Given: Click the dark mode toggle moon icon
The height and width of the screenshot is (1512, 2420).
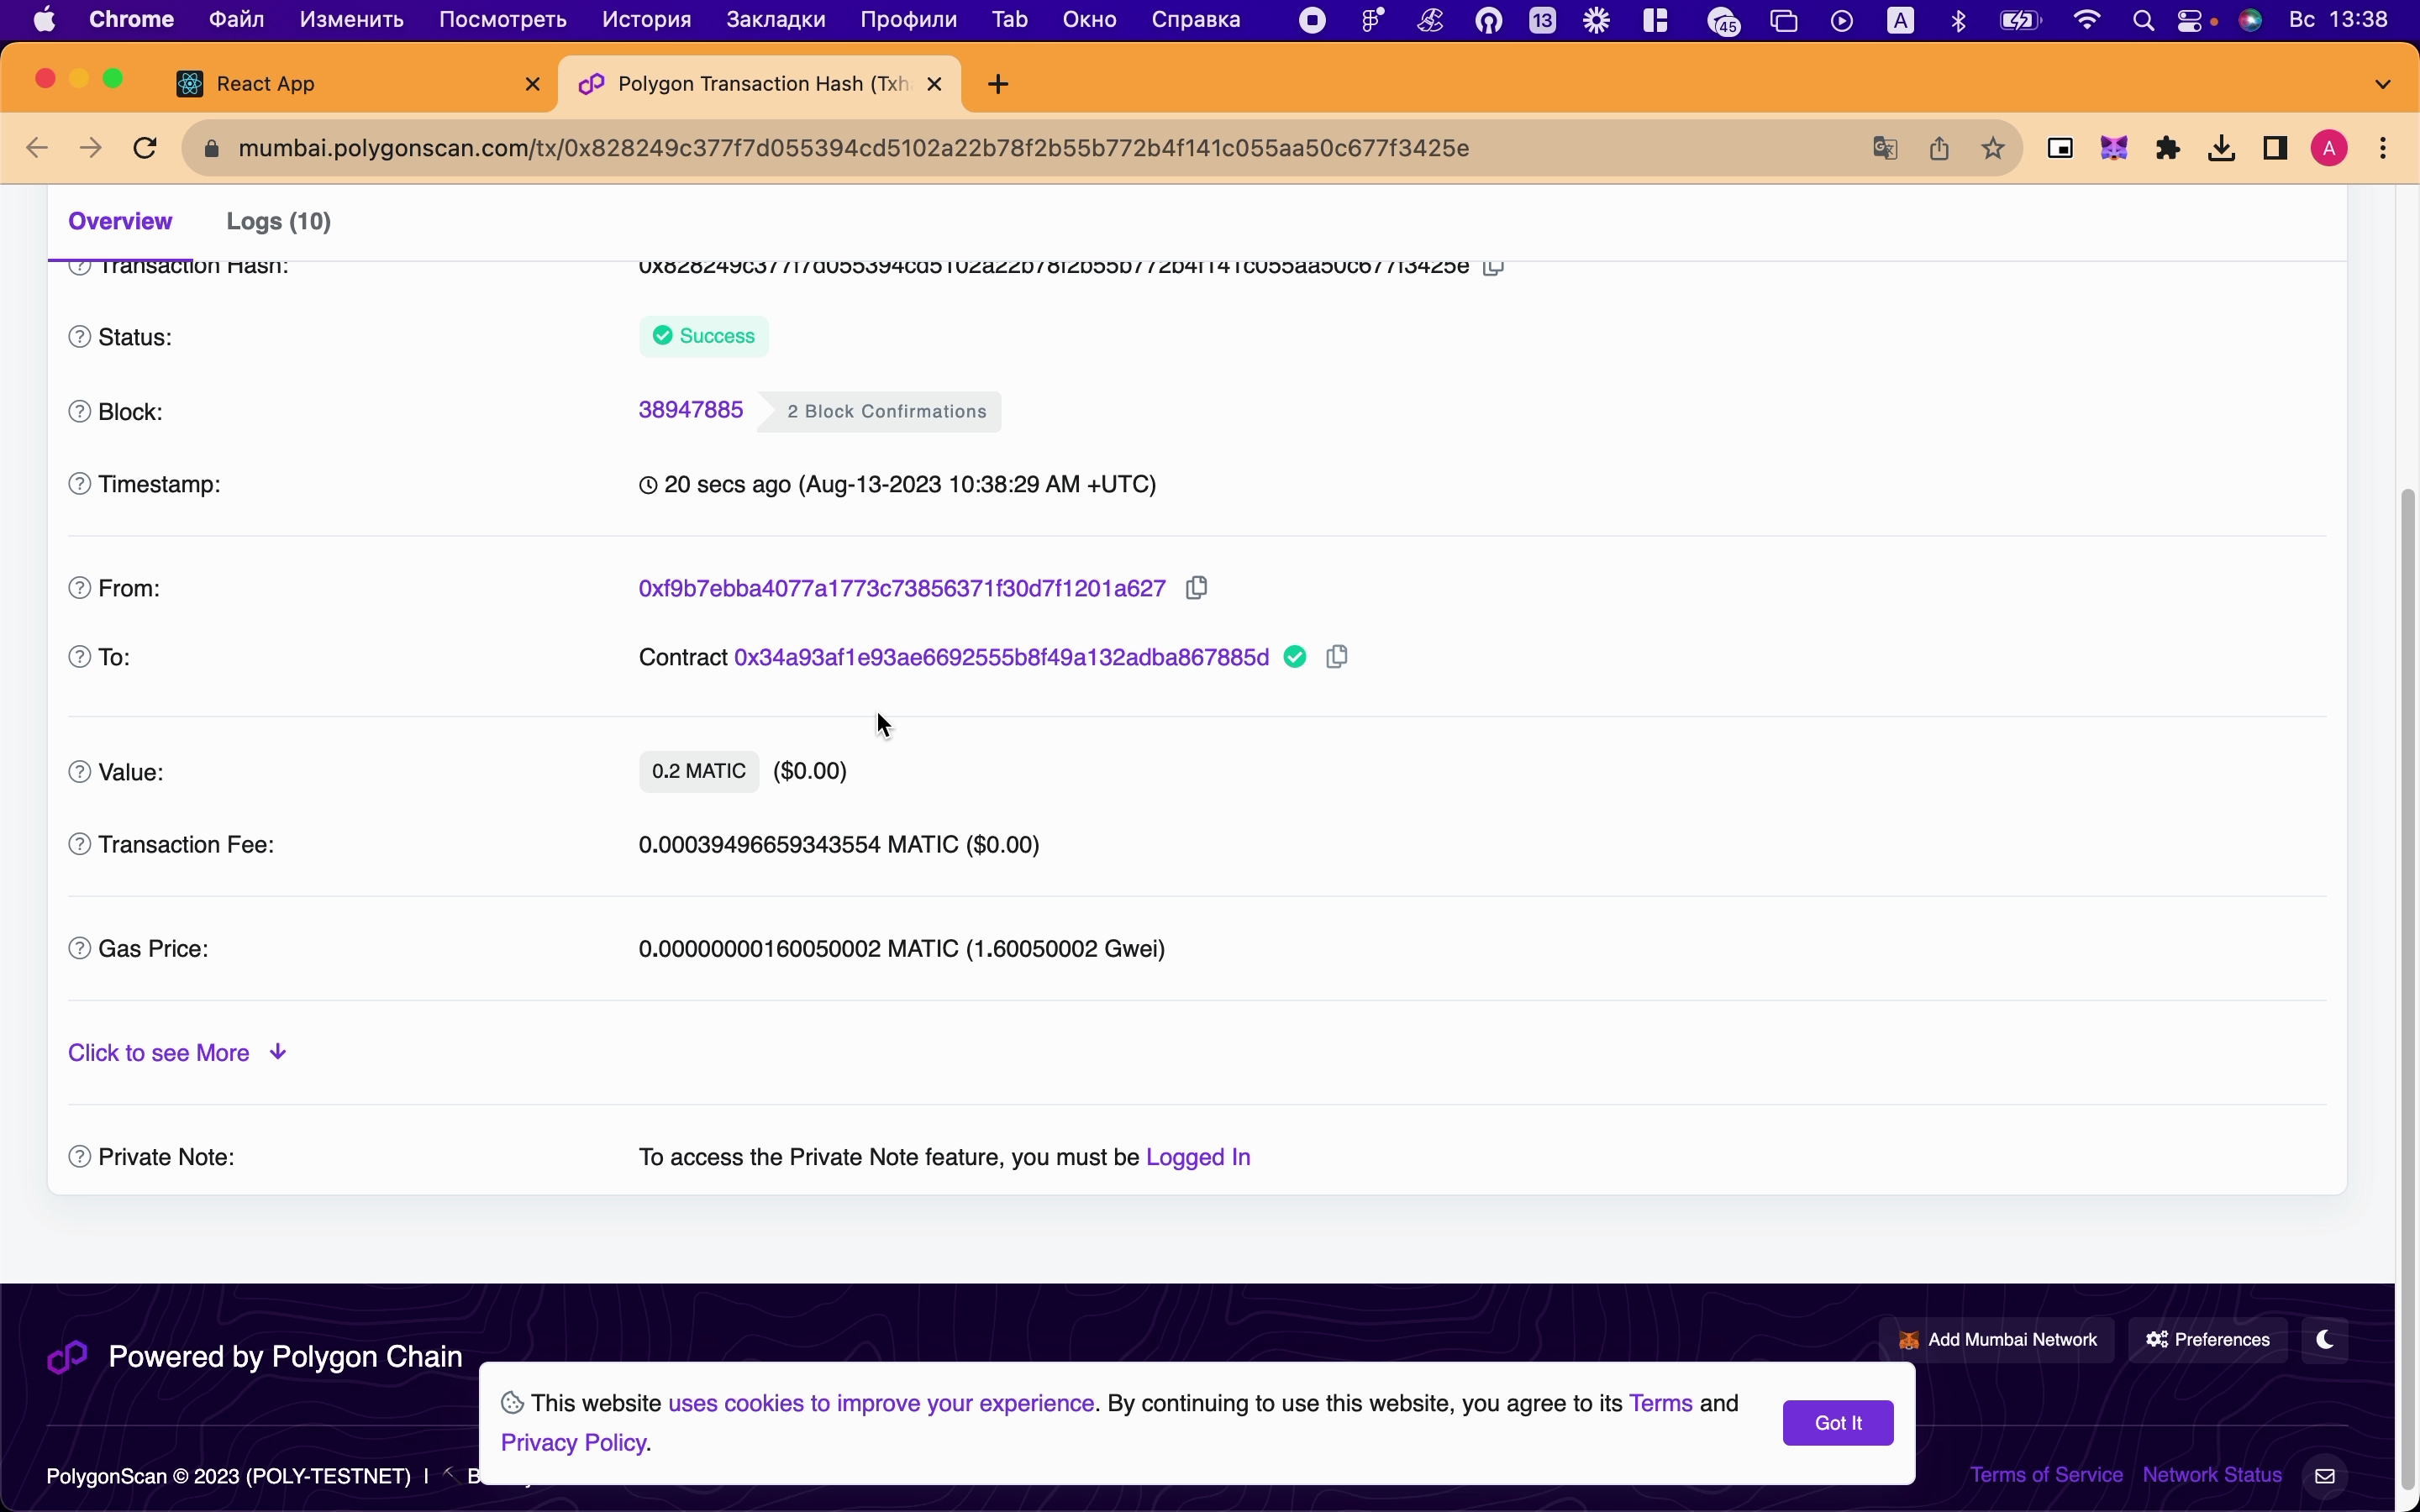Looking at the screenshot, I should (2324, 1340).
